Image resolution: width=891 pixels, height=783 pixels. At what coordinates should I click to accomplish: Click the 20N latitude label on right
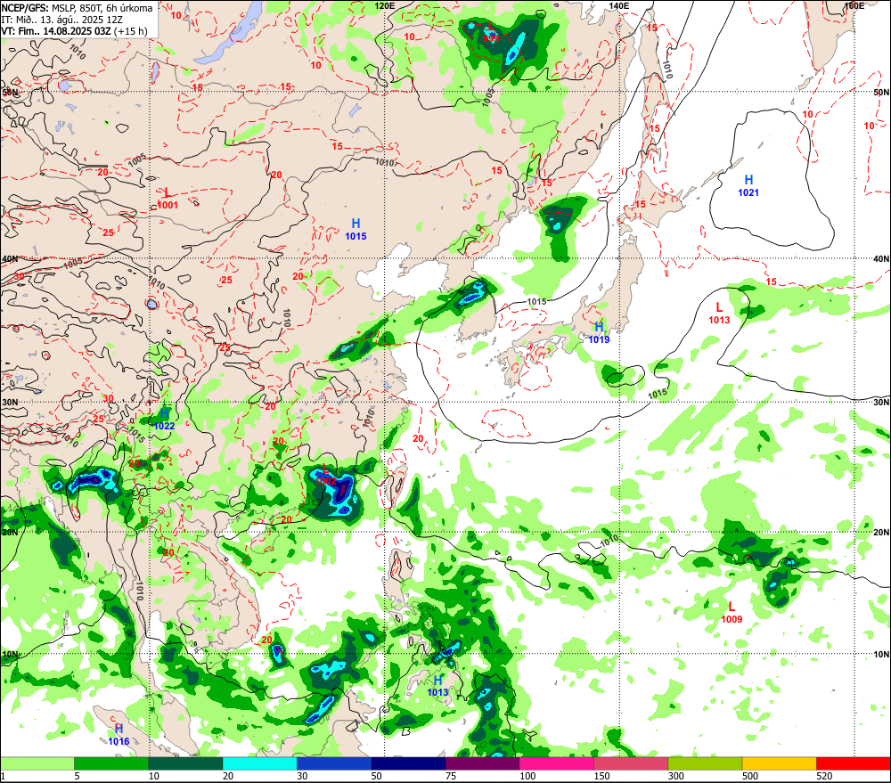(881, 533)
